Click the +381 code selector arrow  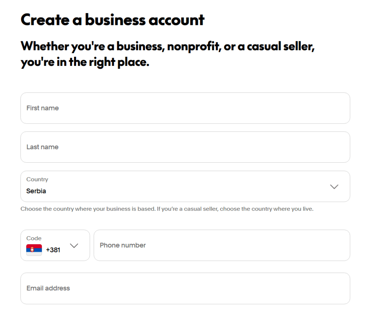click(x=74, y=245)
